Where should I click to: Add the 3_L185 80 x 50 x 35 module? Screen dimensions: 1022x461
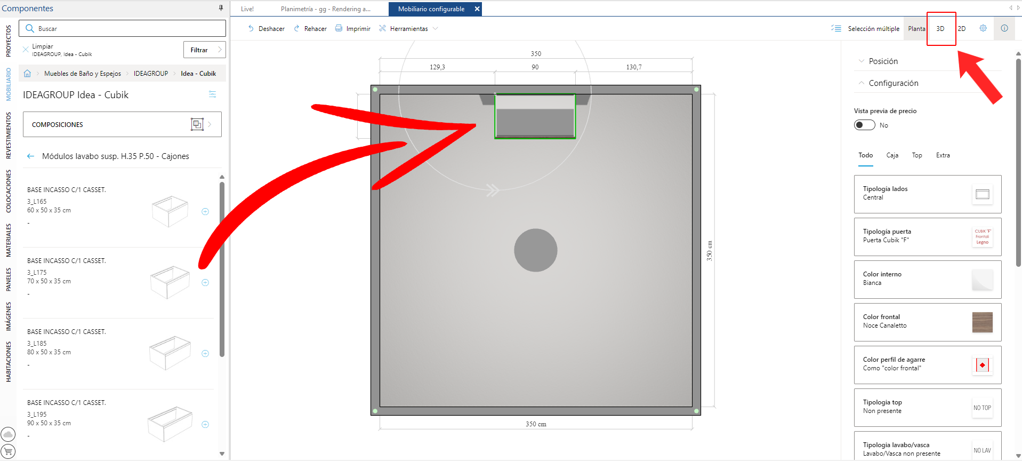[205, 354]
